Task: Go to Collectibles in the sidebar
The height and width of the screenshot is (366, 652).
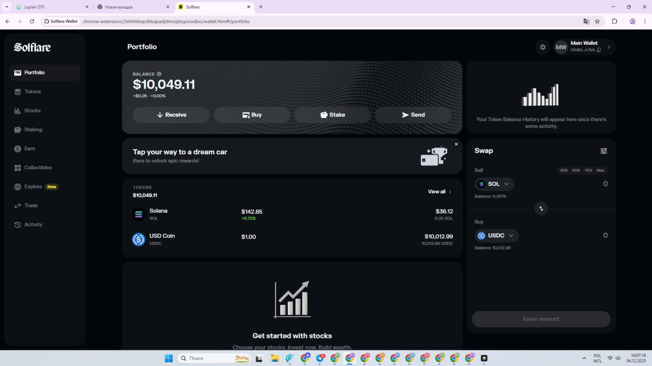Action: 38,168
